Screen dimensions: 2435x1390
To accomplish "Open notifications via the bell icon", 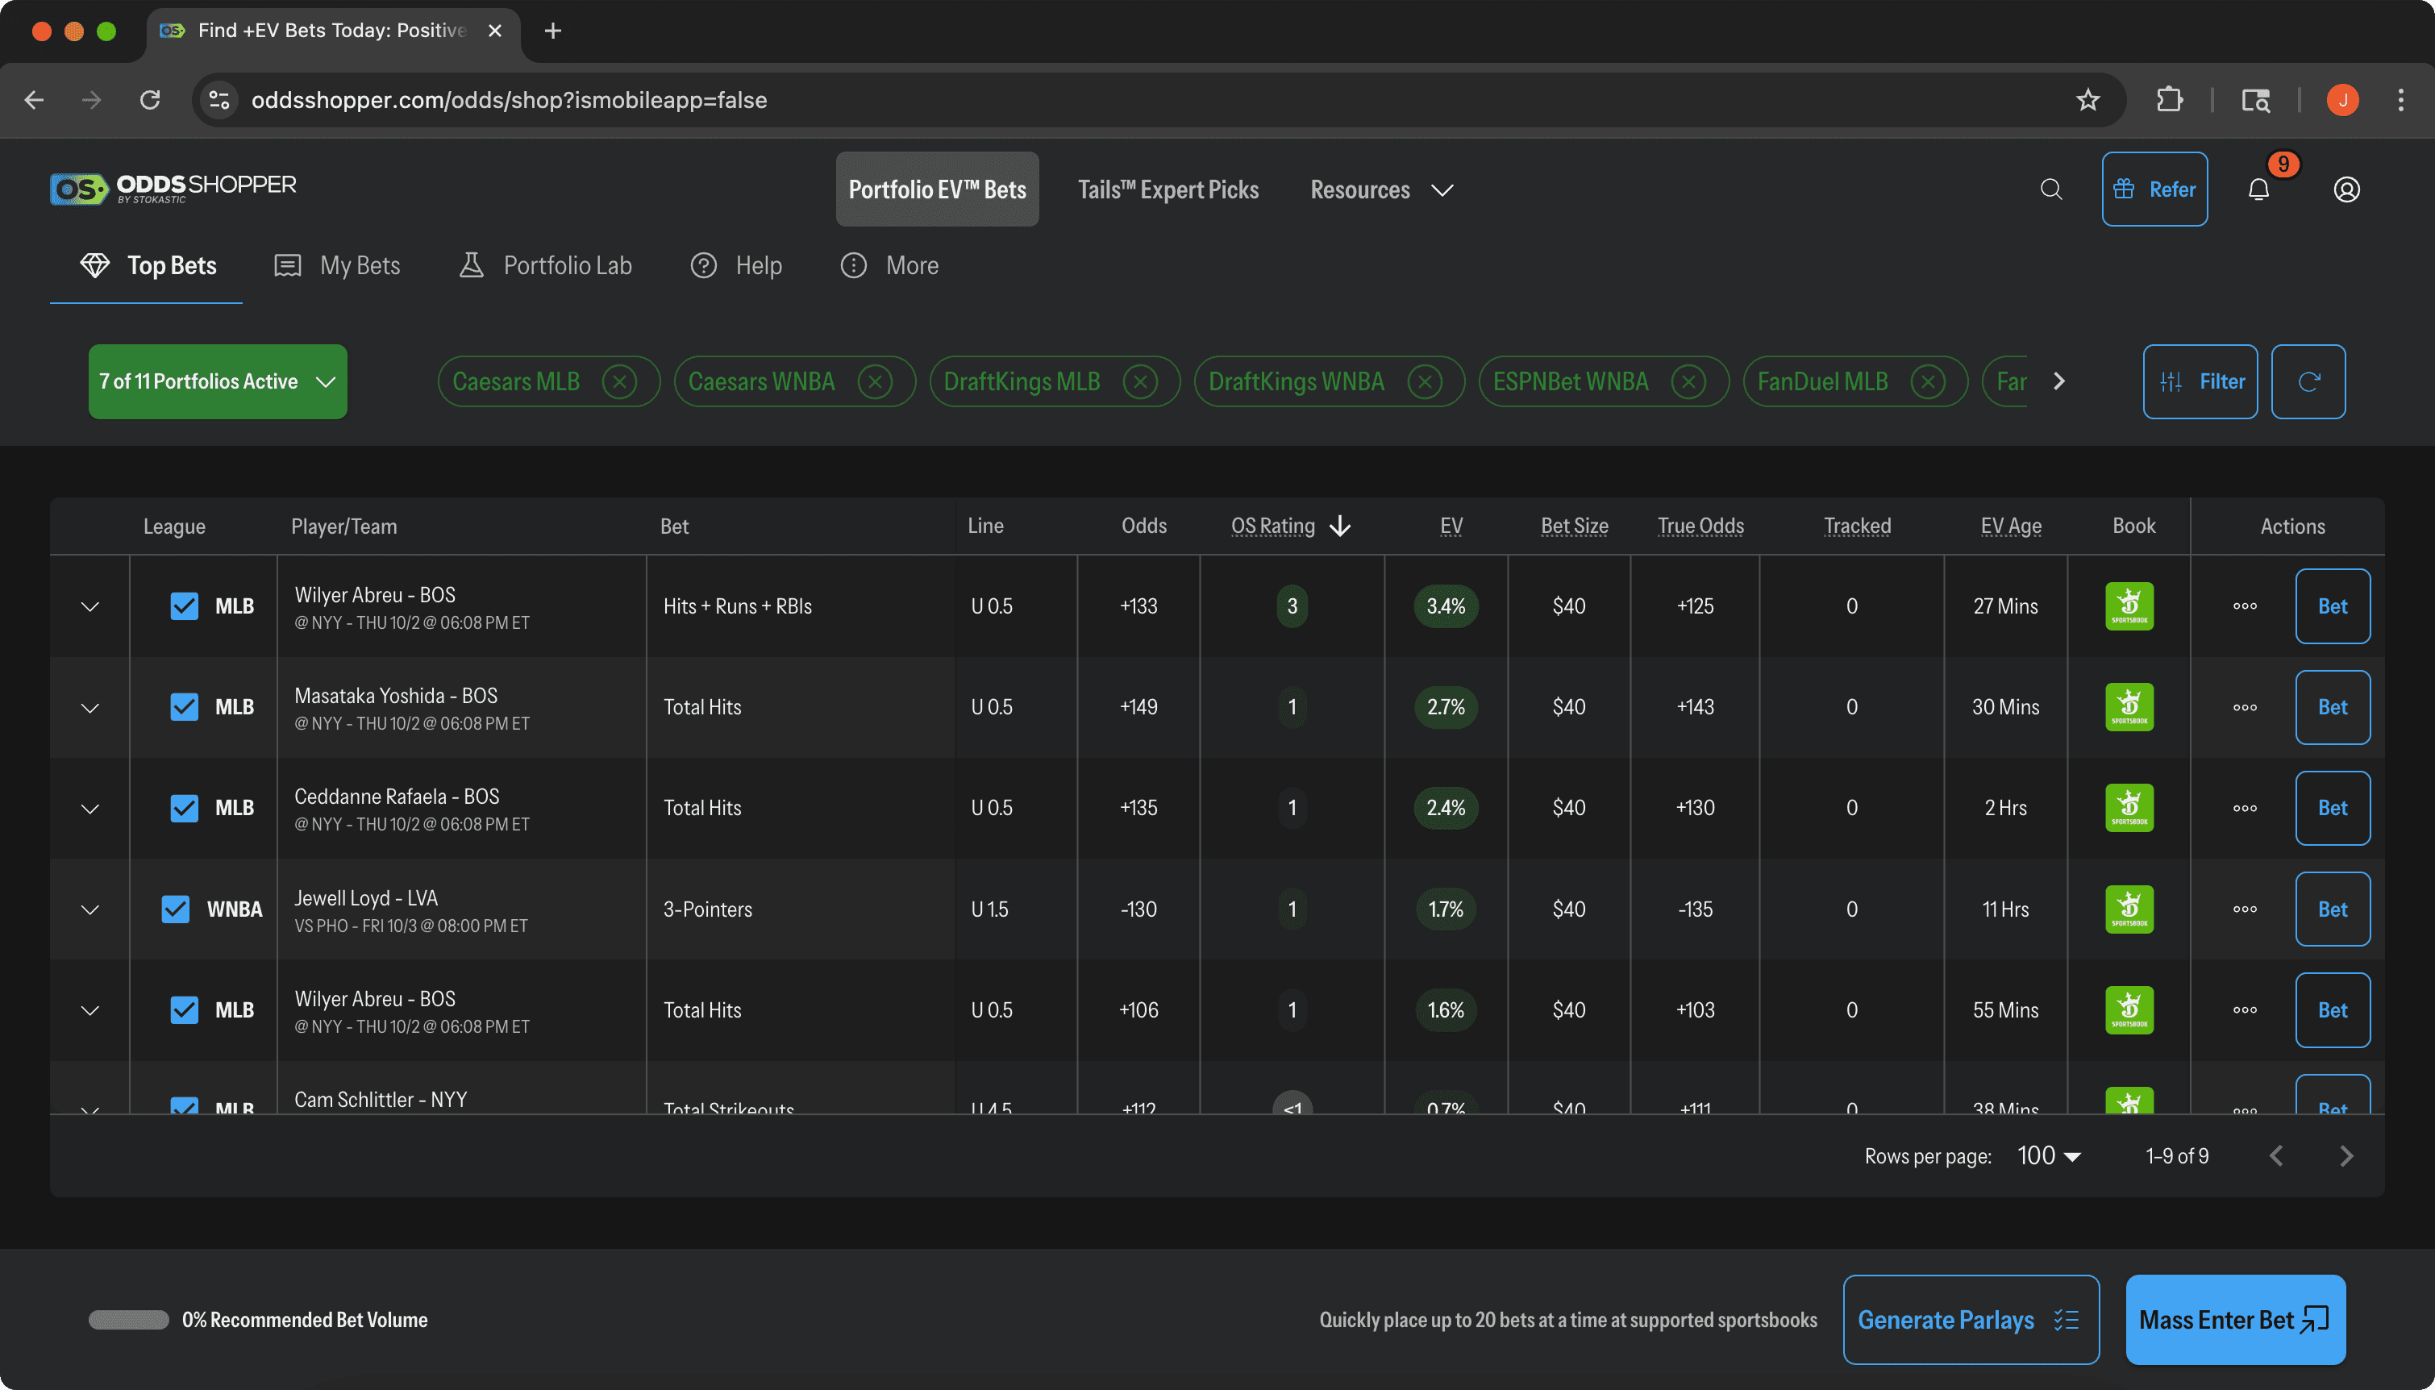I will coord(2258,189).
